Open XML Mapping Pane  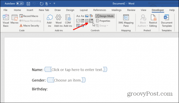pos(126,21)
